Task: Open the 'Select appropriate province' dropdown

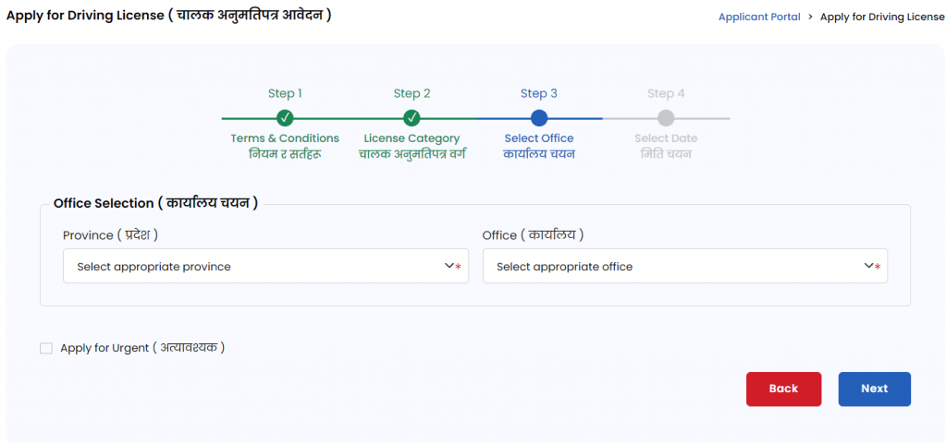Action: coord(259,266)
